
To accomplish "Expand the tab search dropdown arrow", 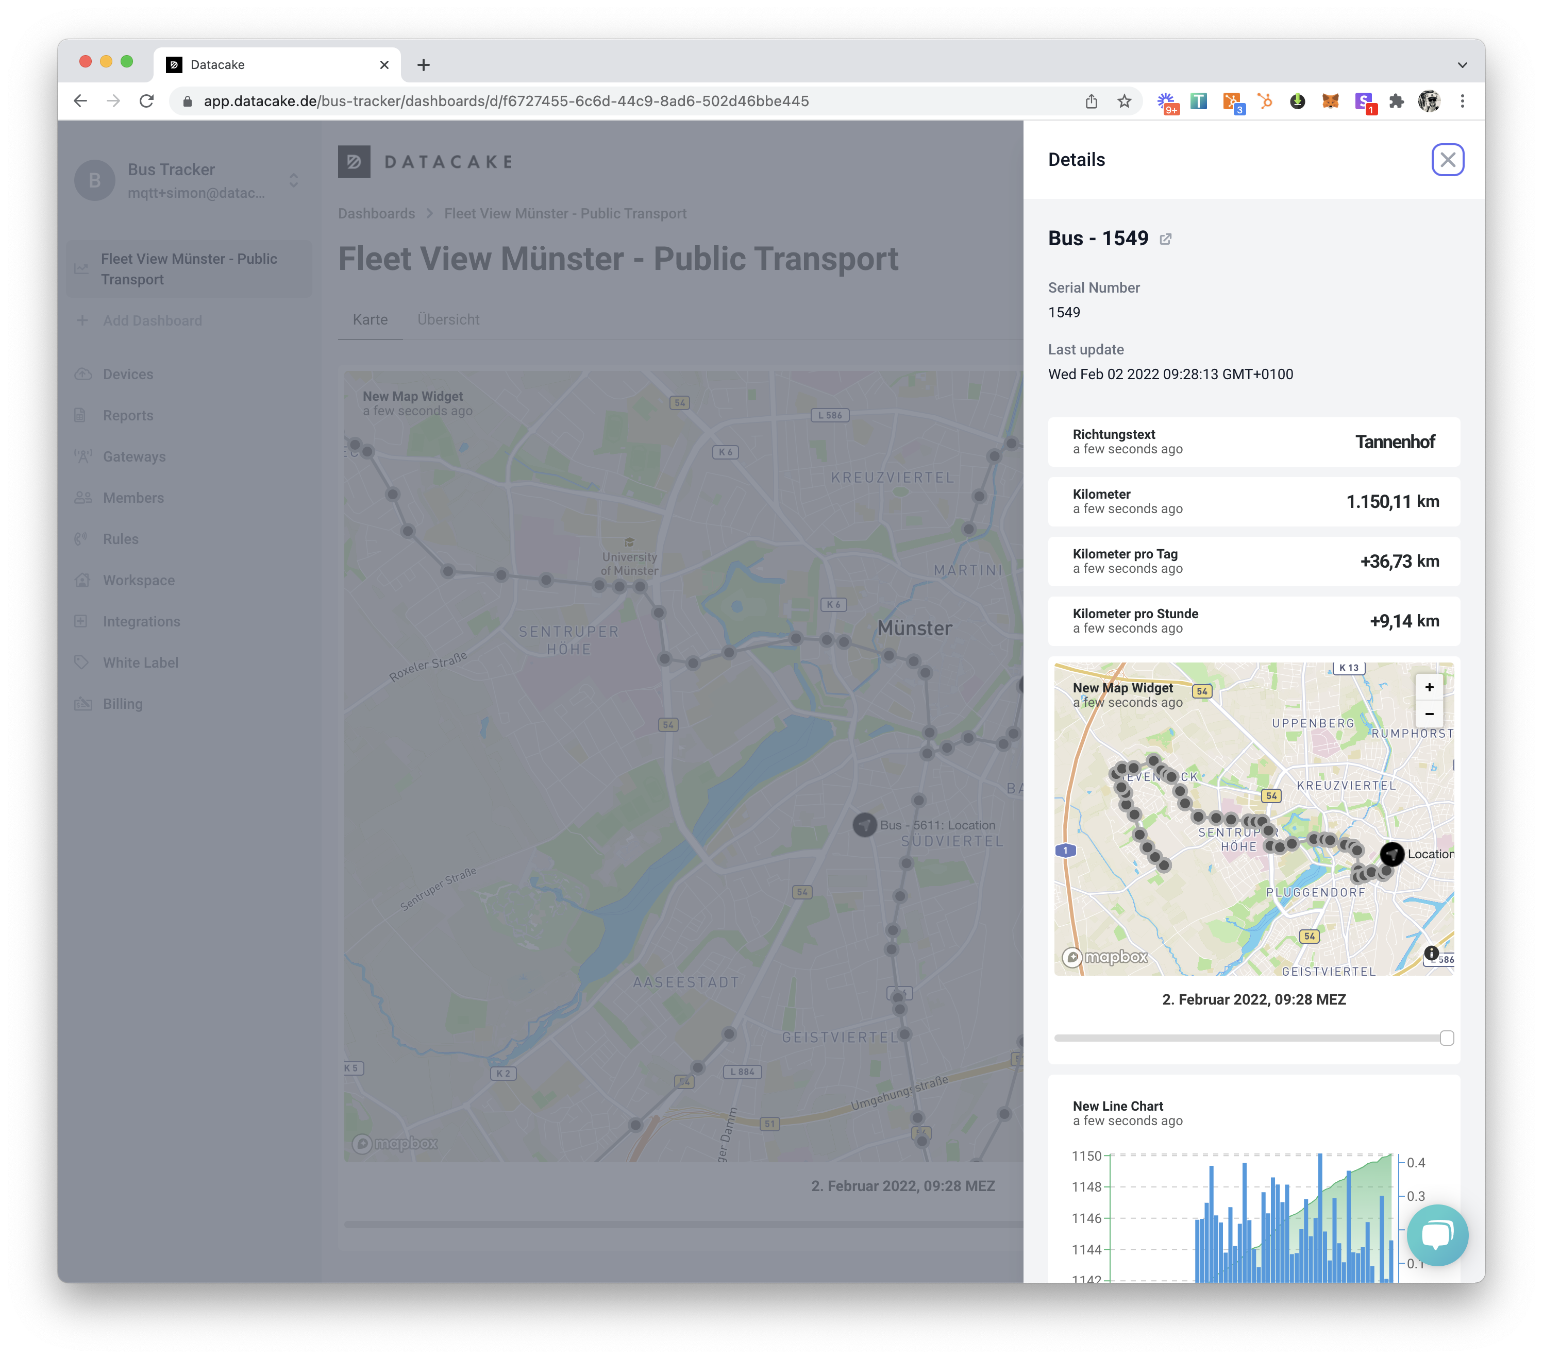I will point(1462,65).
